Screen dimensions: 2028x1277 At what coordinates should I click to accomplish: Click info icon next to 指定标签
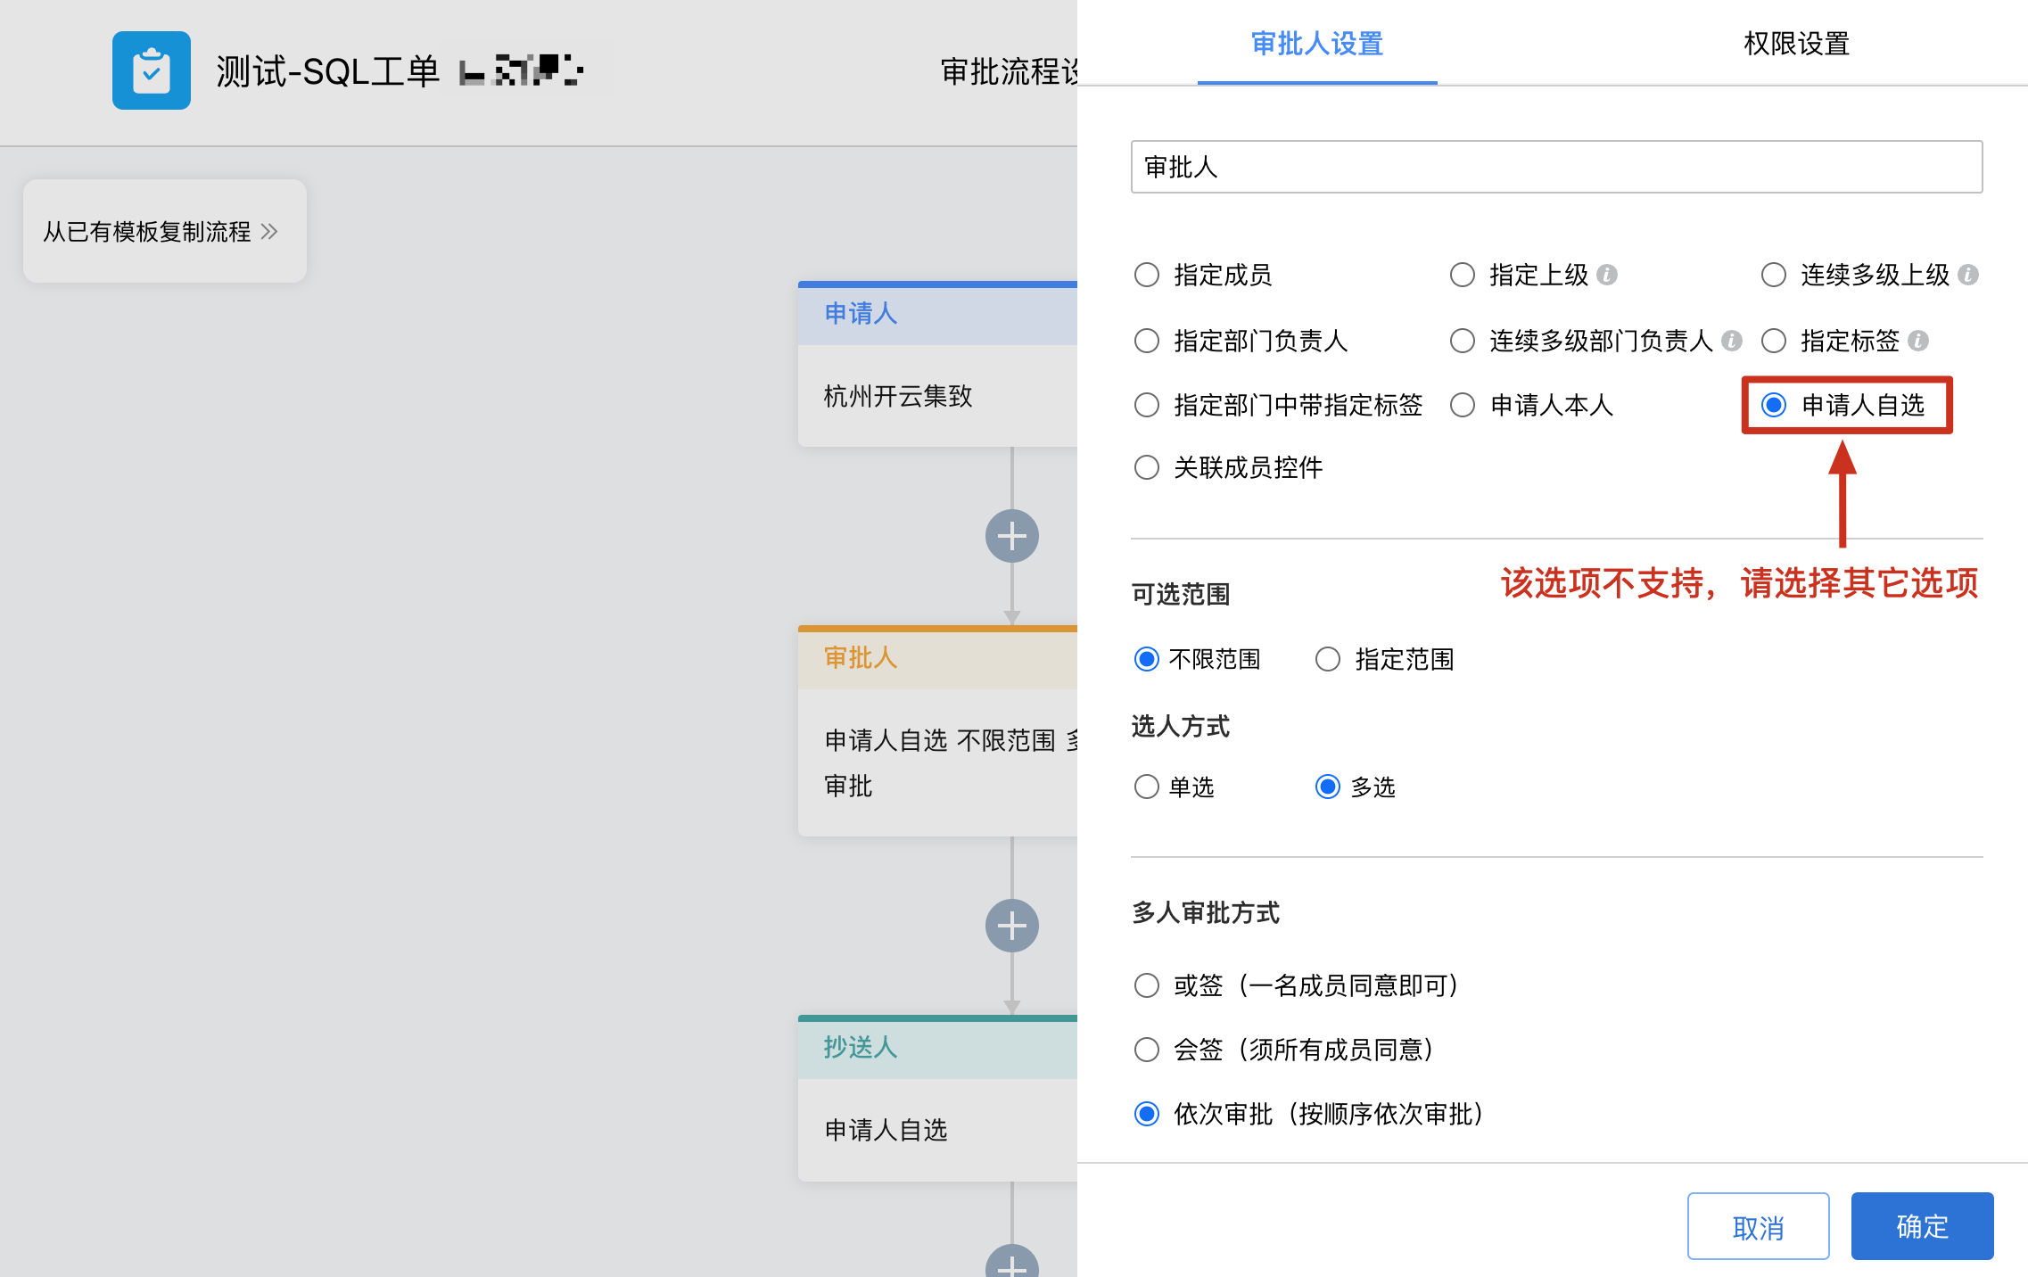click(x=1918, y=341)
